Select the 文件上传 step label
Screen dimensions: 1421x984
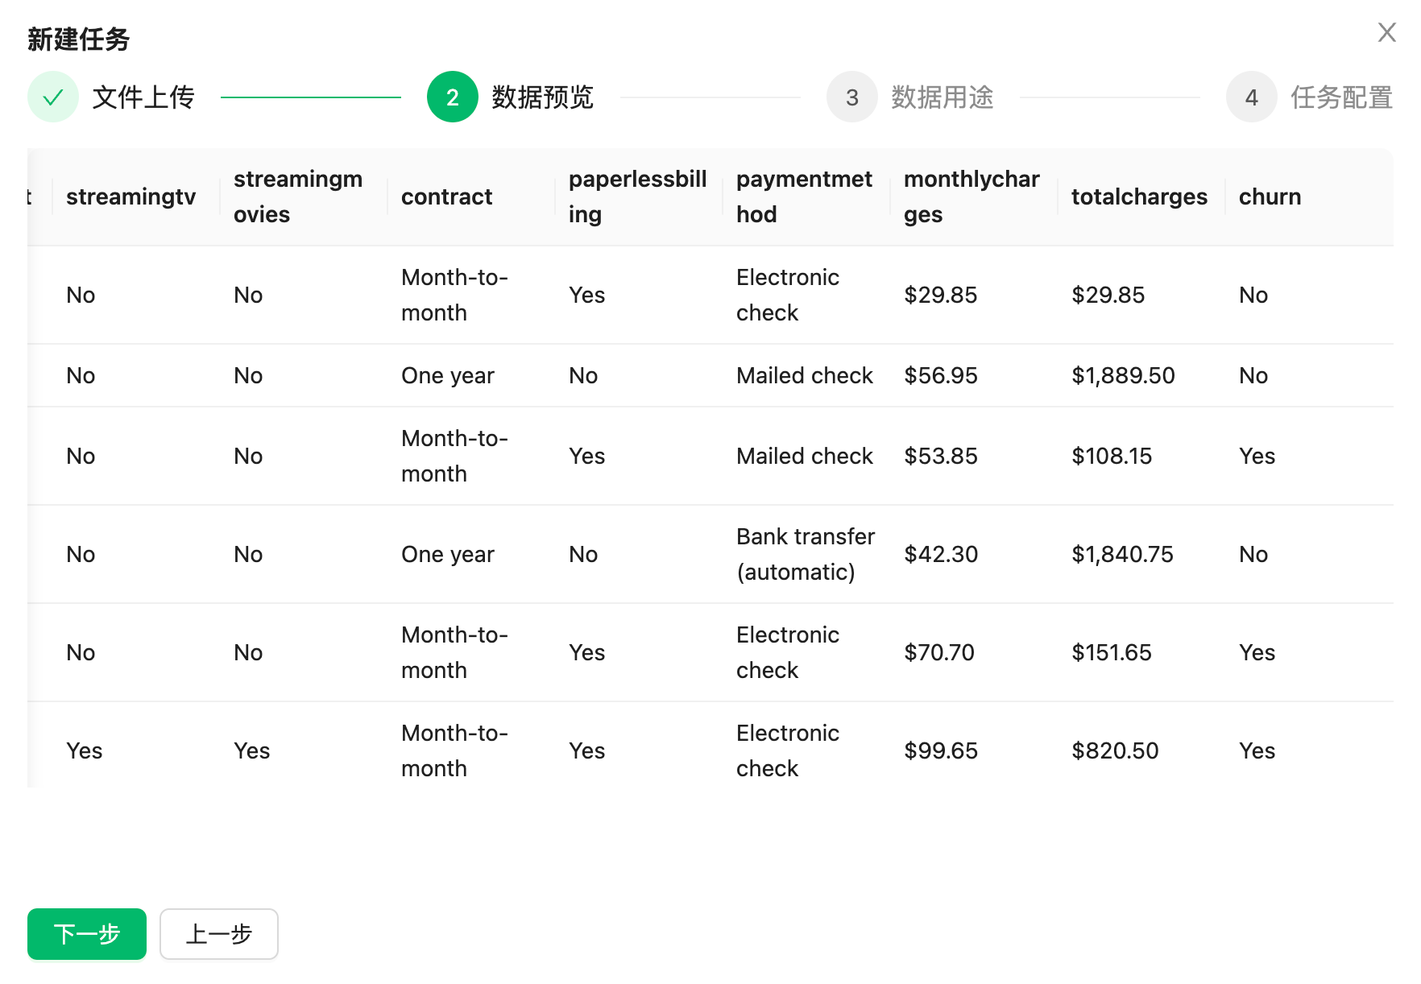click(143, 97)
